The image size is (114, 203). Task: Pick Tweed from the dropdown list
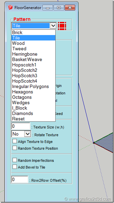pos(33,49)
